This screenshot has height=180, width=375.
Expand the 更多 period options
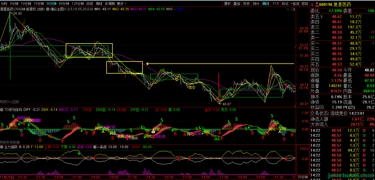(x=122, y=4)
